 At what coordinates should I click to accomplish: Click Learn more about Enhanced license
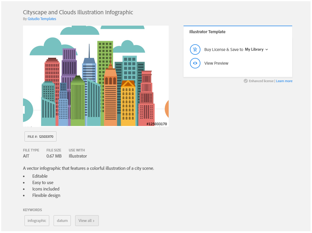point(284,81)
